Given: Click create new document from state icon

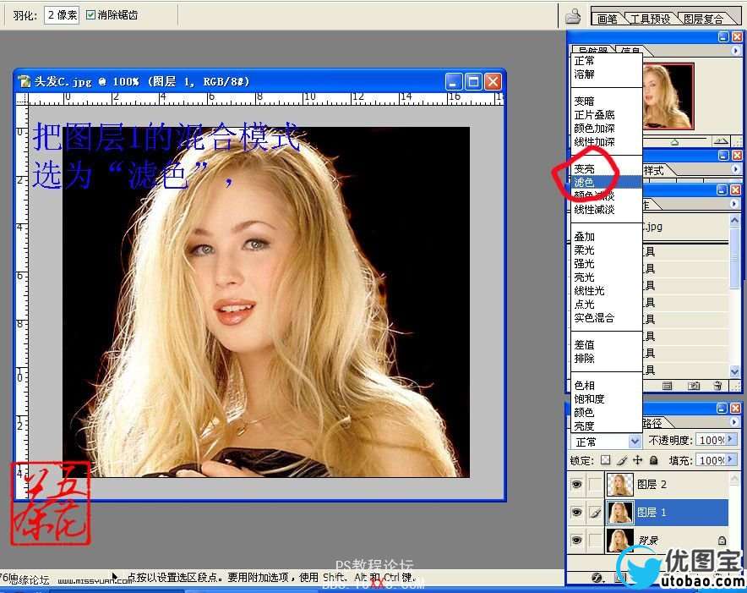Looking at the screenshot, I should point(668,386).
